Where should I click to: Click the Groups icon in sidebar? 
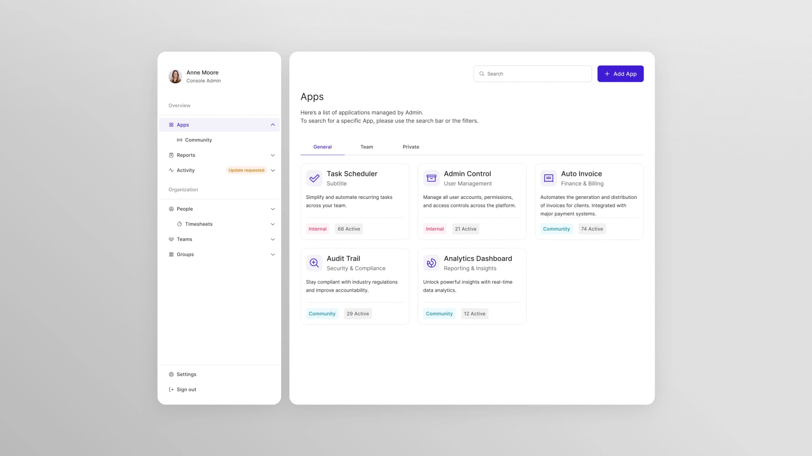point(171,255)
